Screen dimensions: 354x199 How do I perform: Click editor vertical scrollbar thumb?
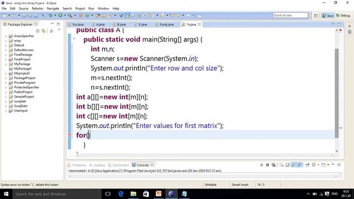pyautogui.click(x=337, y=93)
